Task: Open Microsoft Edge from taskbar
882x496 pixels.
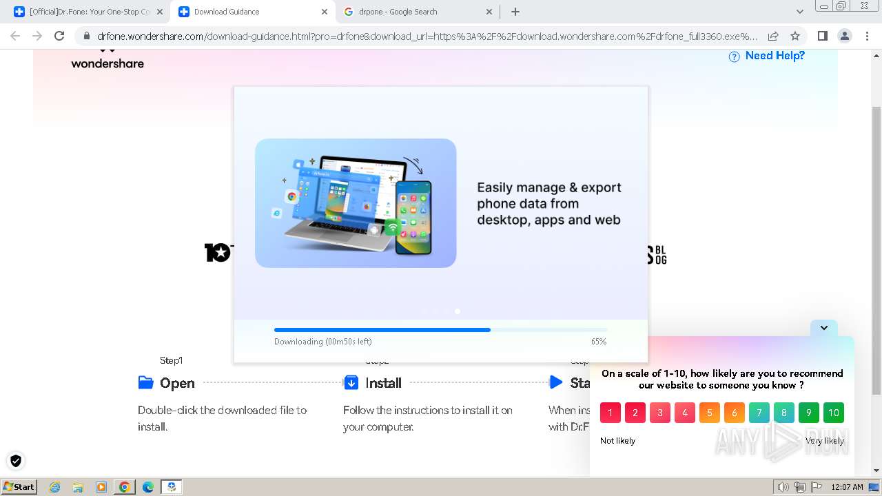Action: tap(148, 487)
